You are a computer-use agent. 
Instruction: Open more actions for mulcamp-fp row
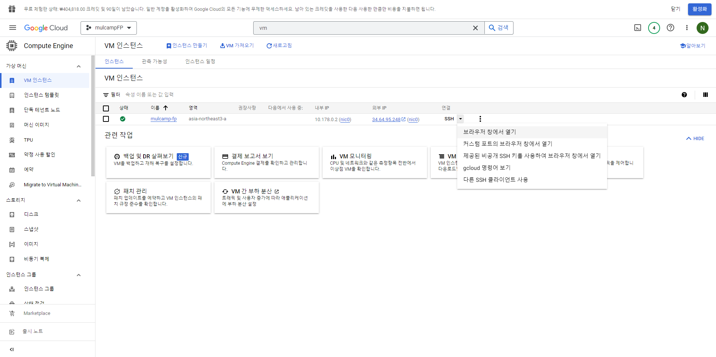point(480,119)
